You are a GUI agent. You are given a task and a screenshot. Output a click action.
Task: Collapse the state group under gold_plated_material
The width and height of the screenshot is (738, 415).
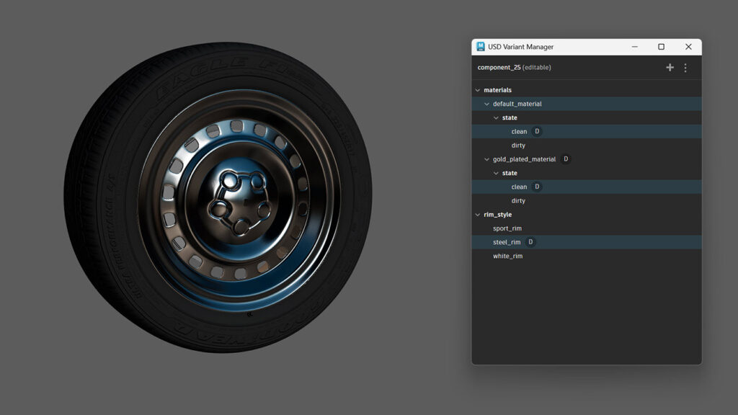coord(494,173)
